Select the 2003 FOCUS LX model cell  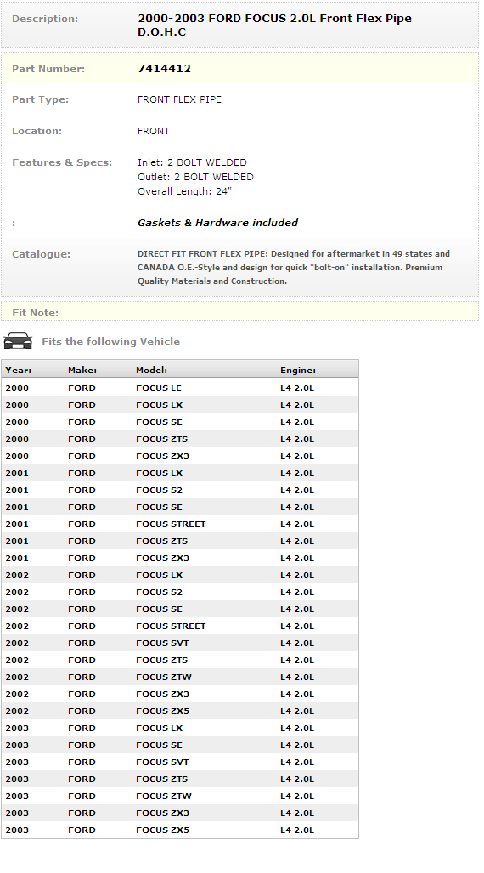(x=159, y=728)
